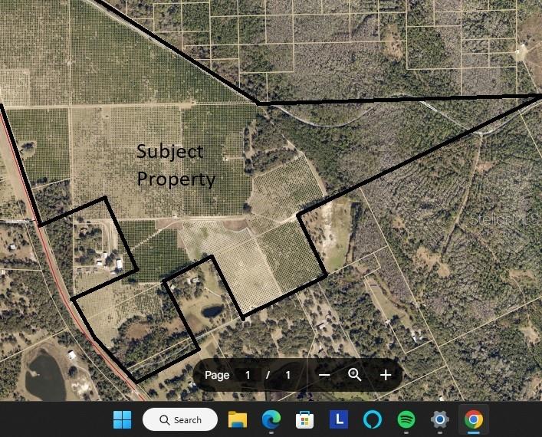
Task: Open Spotify from the taskbar
Action: (406, 419)
